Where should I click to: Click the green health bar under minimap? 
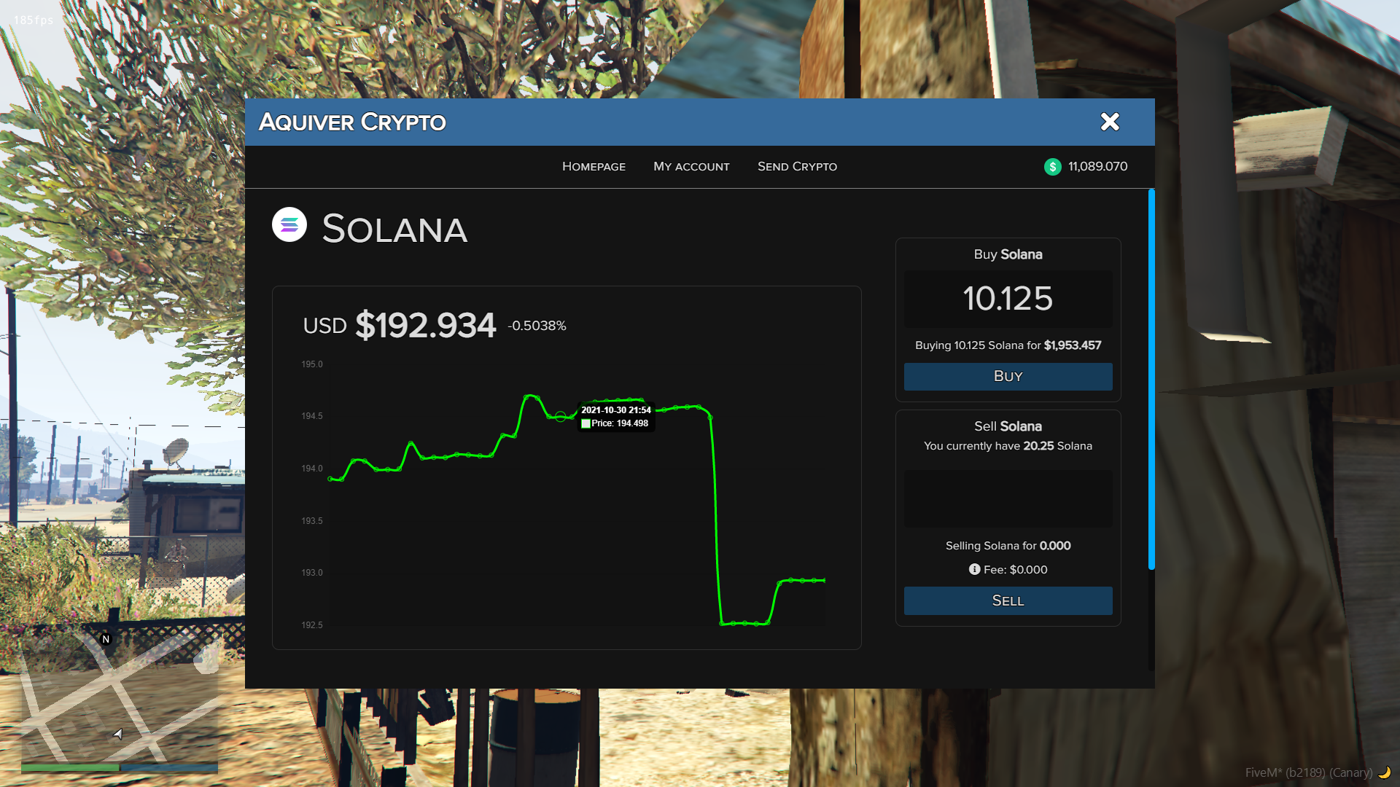[70, 767]
